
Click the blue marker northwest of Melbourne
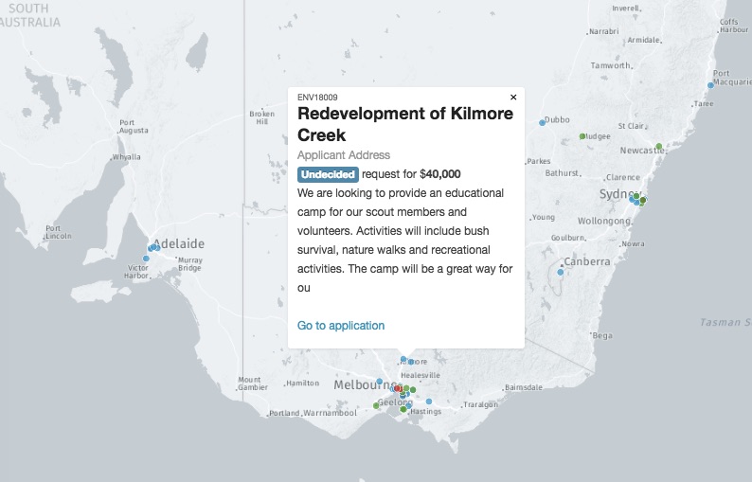point(380,382)
